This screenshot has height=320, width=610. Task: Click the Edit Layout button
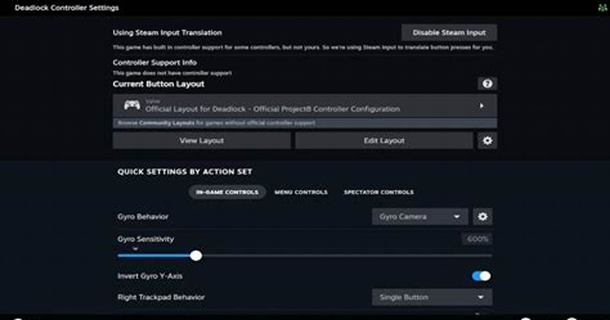tap(384, 140)
